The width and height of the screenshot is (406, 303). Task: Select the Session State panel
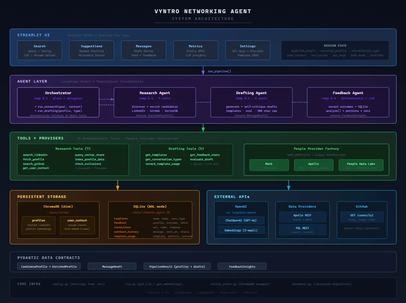point(335,50)
